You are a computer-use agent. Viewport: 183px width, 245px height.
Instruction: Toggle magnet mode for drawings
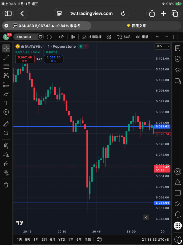coord(6,146)
